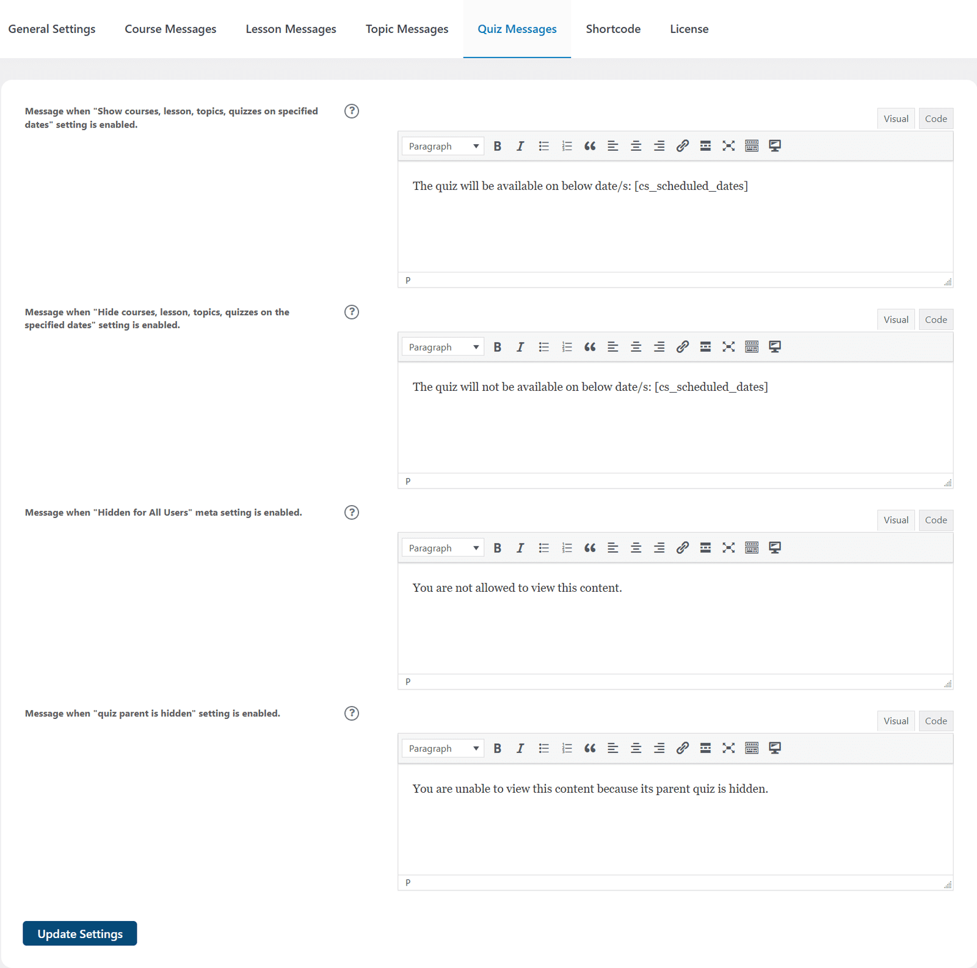Click into the 'quiz will not be available' text area
977x968 pixels.
(675, 418)
